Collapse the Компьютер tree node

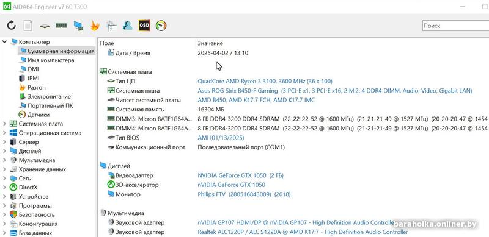[x=4, y=41]
